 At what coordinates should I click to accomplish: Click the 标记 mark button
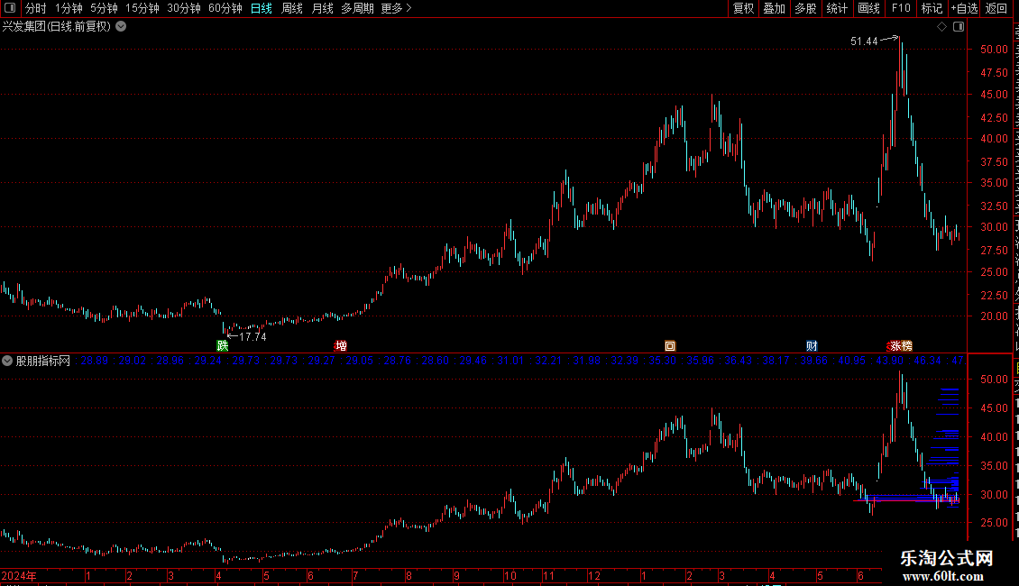pyautogui.click(x=932, y=8)
